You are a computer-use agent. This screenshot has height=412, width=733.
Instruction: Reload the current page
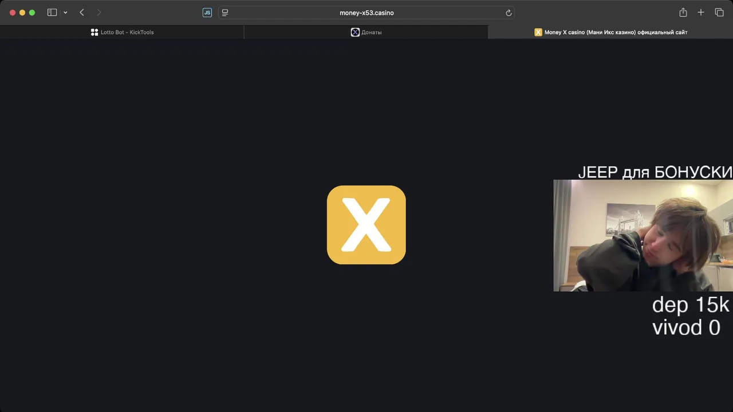click(x=509, y=13)
